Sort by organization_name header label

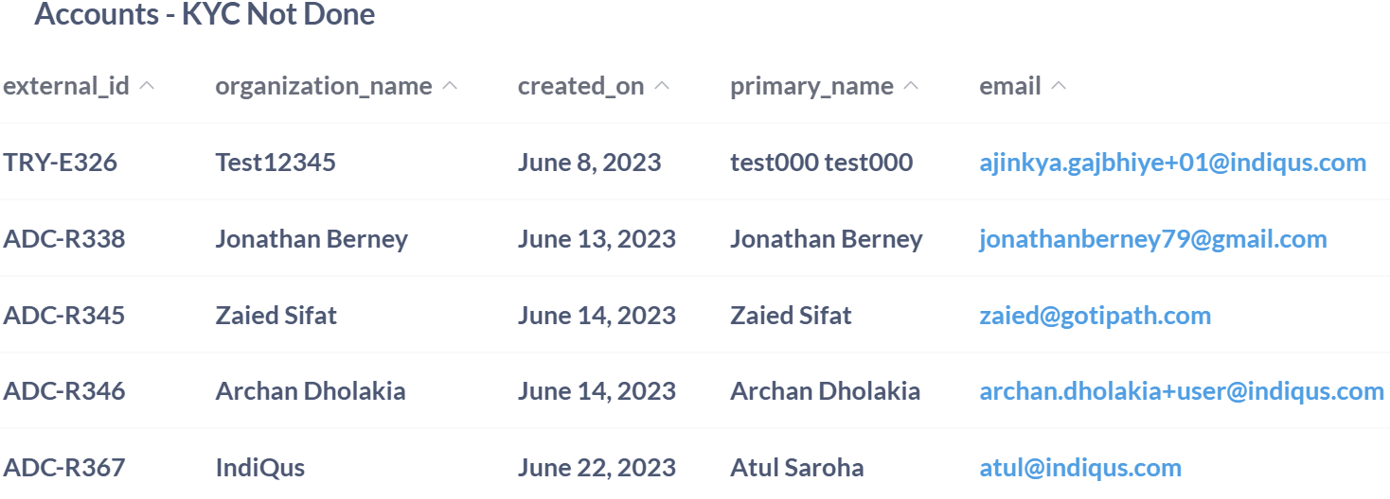323,86
